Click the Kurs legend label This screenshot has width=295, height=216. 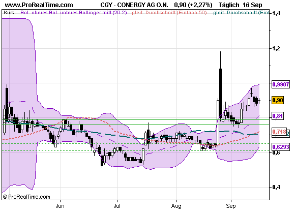pos(9,13)
